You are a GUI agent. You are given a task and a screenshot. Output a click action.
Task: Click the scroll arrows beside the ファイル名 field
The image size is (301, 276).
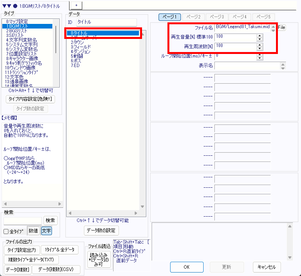(273, 27)
